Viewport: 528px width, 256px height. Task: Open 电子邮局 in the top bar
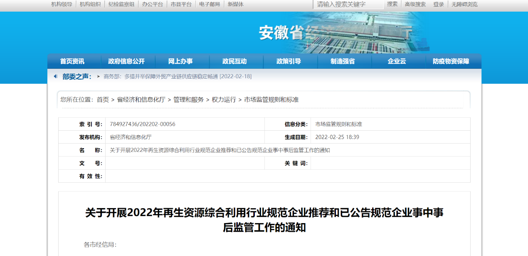coord(210,4)
